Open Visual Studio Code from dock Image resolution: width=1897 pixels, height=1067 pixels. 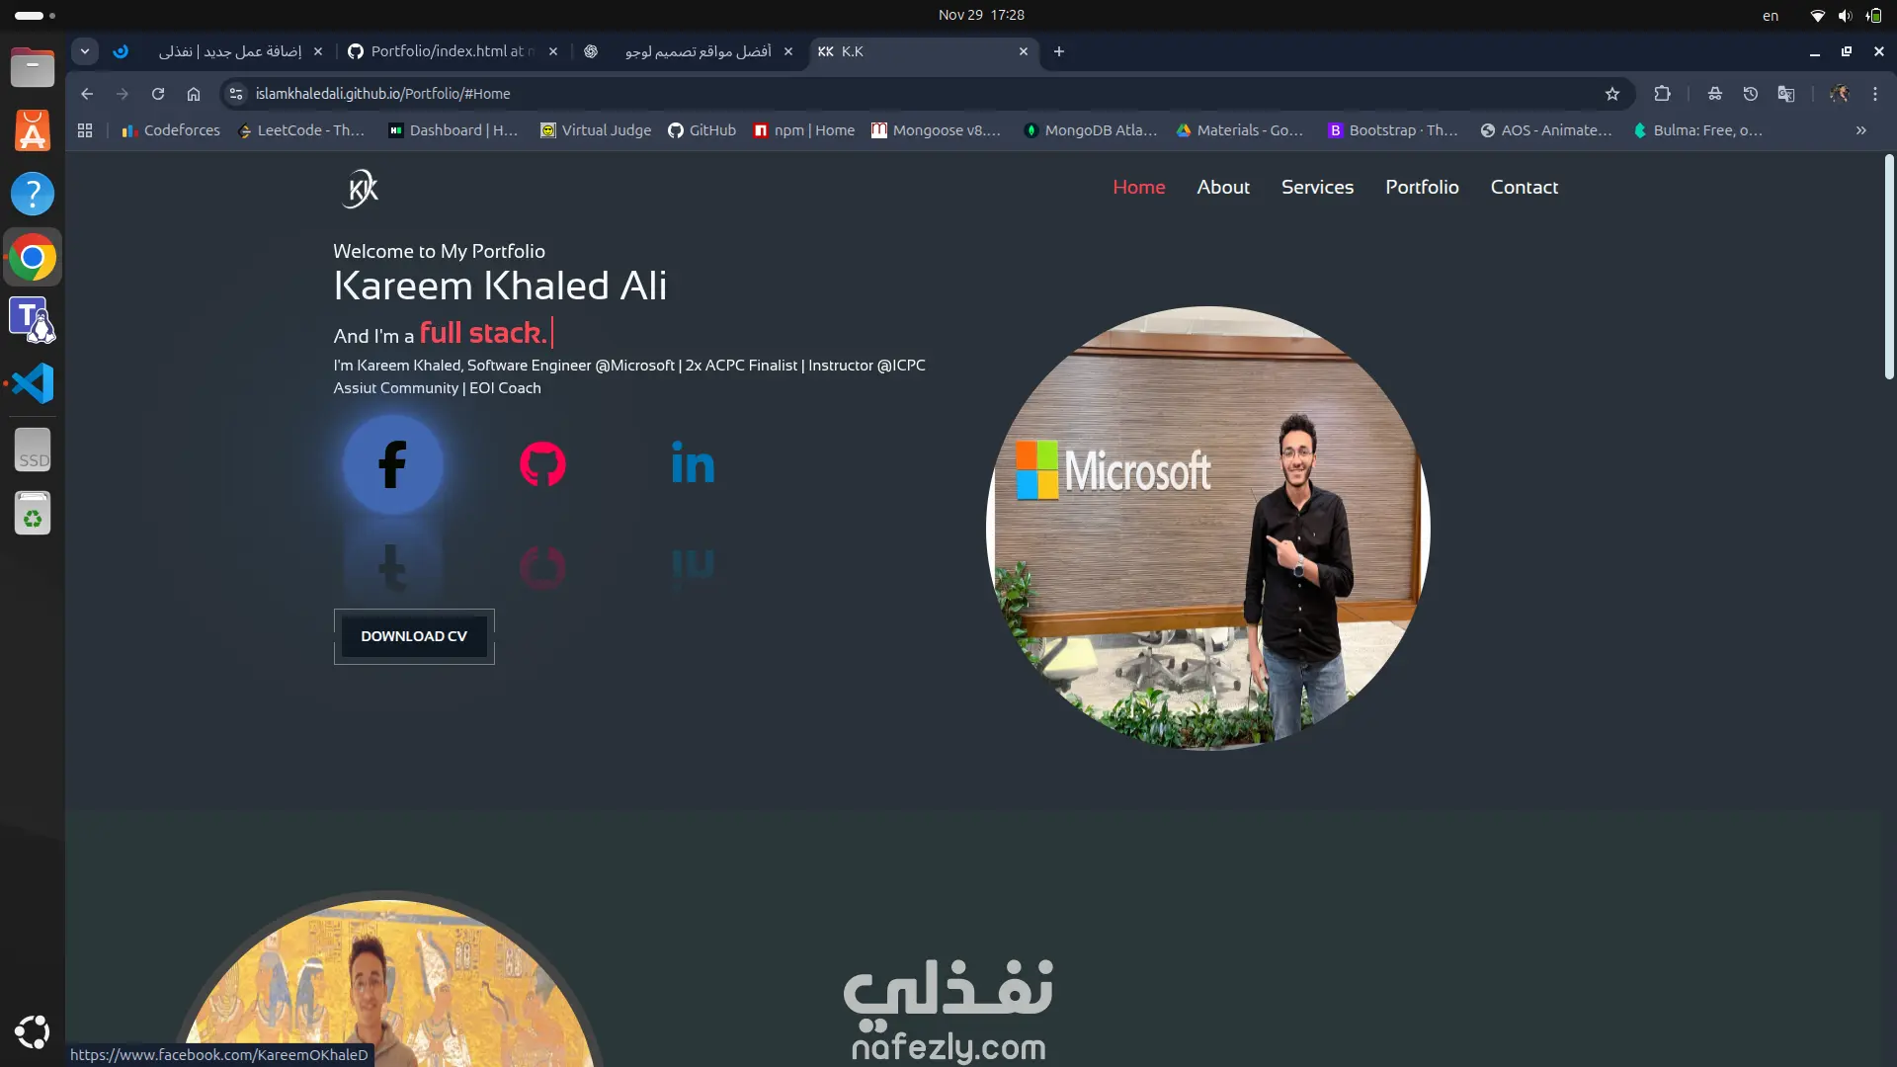33,383
